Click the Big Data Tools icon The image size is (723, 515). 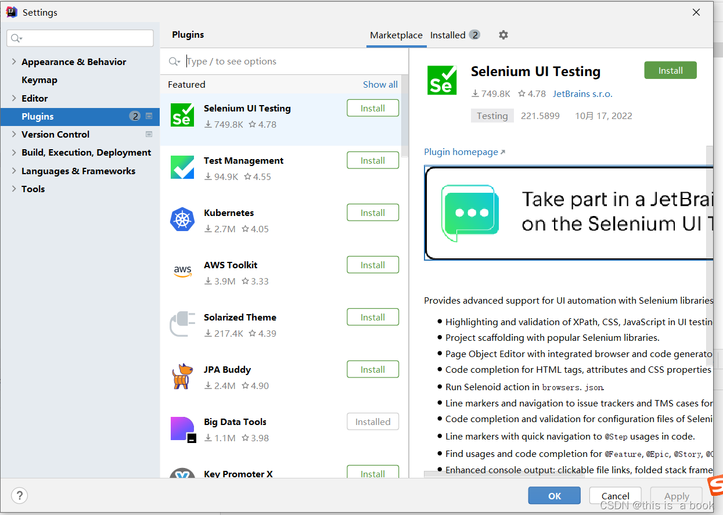[x=182, y=429]
